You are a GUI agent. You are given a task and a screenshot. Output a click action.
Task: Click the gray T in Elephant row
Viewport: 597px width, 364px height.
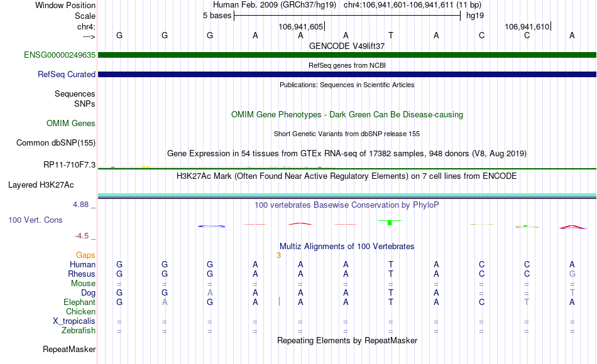[x=527, y=302]
